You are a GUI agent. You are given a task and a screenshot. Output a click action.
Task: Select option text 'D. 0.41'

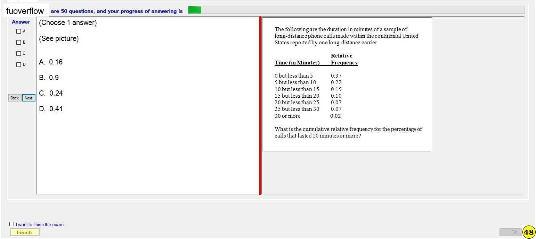click(51, 109)
